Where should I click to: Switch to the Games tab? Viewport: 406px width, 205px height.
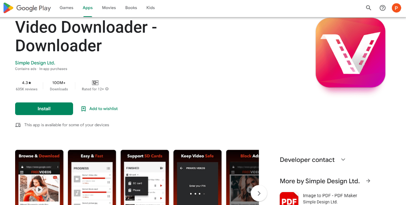tap(66, 8)
